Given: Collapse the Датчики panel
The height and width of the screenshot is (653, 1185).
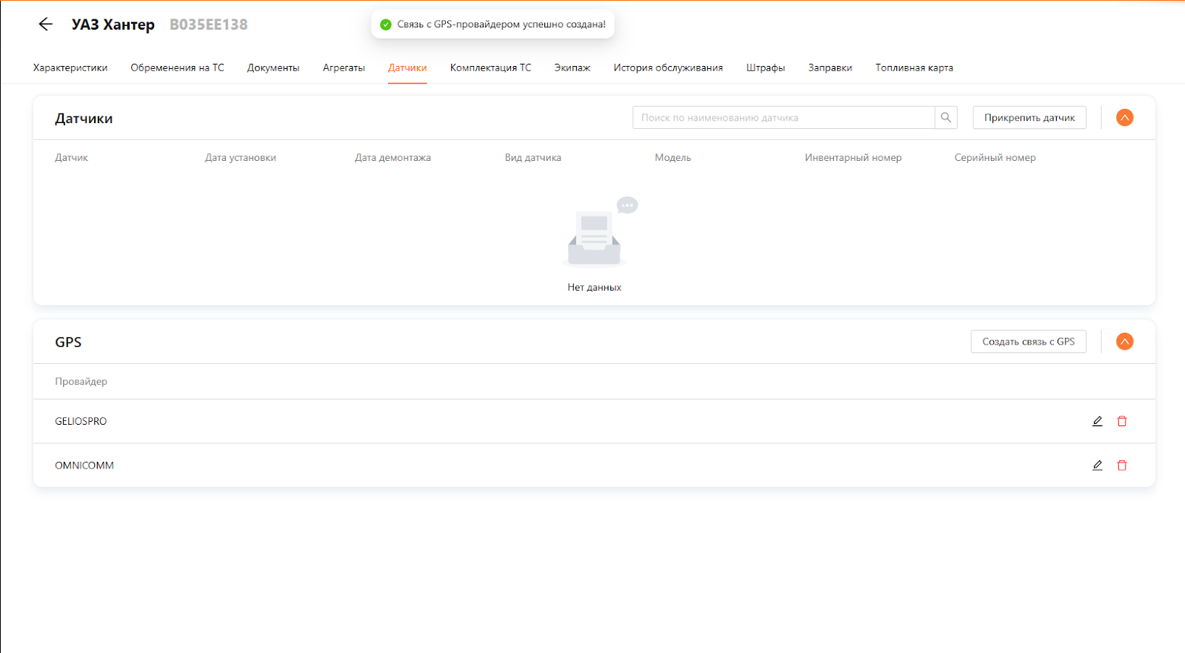Looking at the screenshot, I should tap(1124, 118).
